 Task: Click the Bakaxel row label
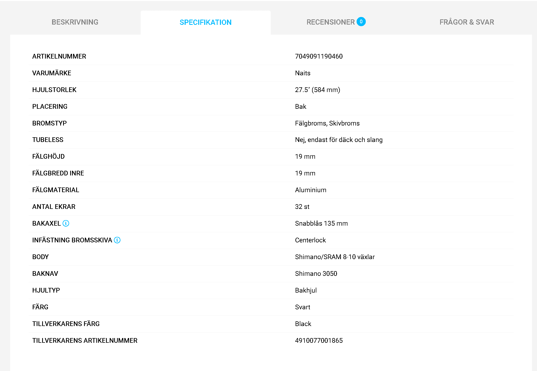(46, 223)
